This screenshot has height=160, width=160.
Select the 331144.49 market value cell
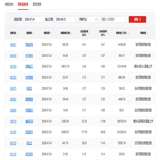tap(122, 66)
